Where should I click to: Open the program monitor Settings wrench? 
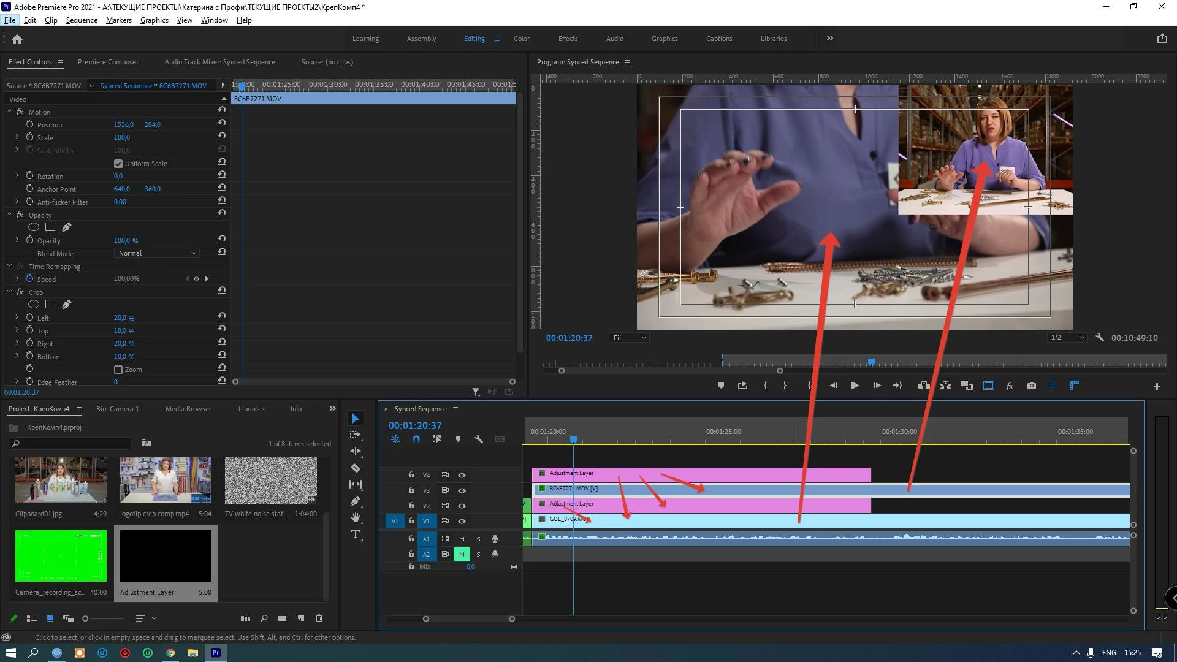tap(1100, 337)
